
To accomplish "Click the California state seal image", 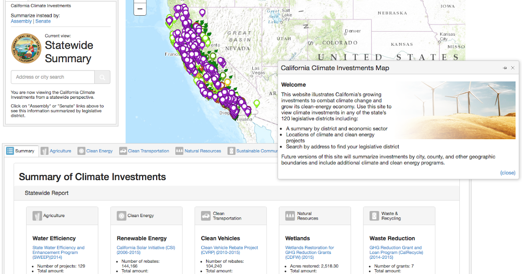I will (x=26, y=49).
